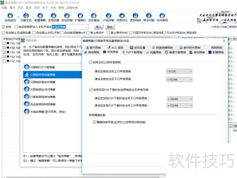This screenshot has width=237, height=178.
Task: Select the 只限制P2P下载策略 strategy icon
Action: [27, 67]
